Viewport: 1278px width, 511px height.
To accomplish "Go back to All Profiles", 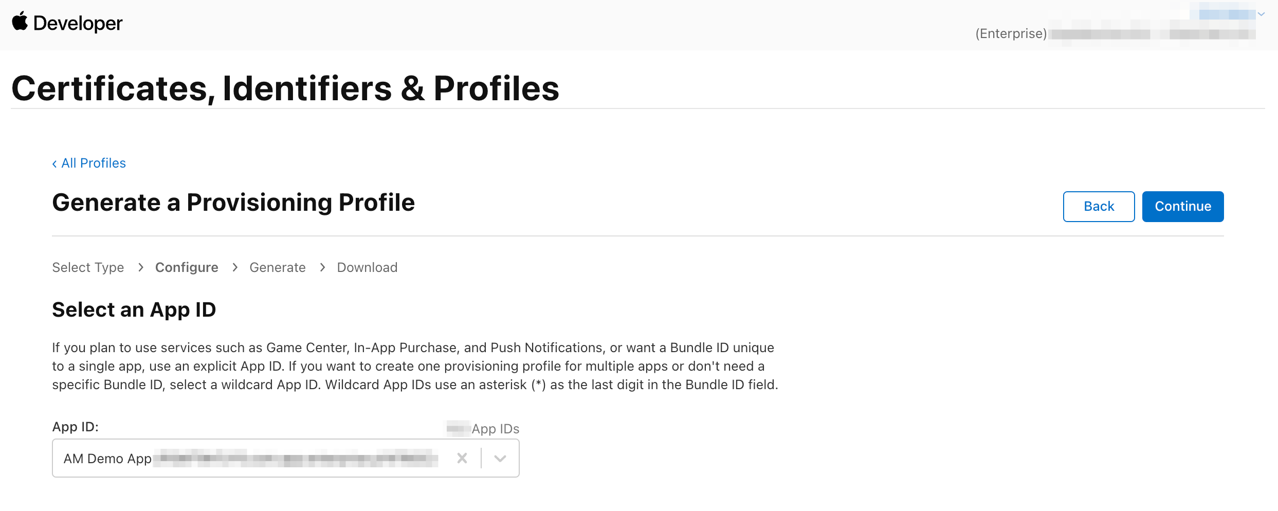I will (x=89, y=163).
